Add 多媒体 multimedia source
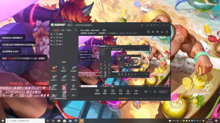 point(120,92)
